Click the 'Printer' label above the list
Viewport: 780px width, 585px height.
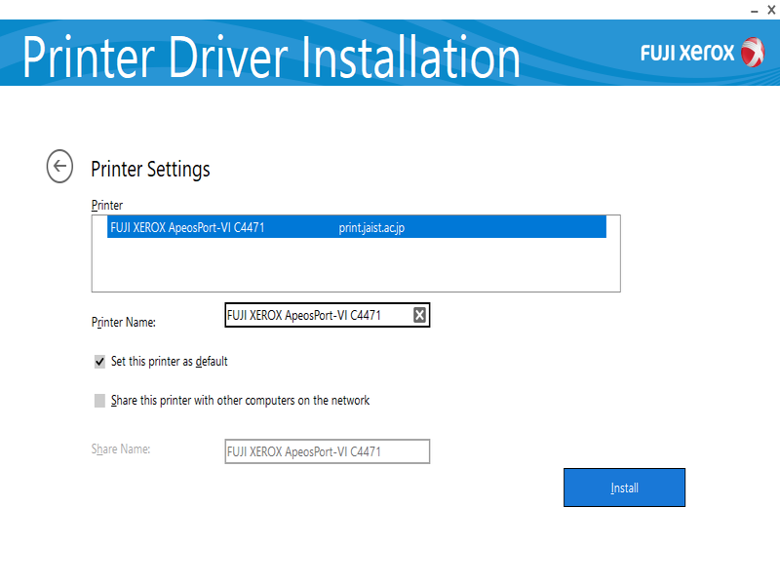pyautogui.click(x=107, y=206)
